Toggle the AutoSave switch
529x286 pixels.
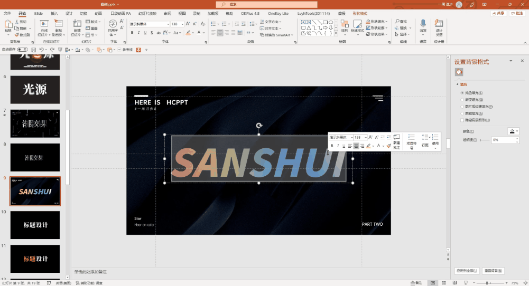22,50
